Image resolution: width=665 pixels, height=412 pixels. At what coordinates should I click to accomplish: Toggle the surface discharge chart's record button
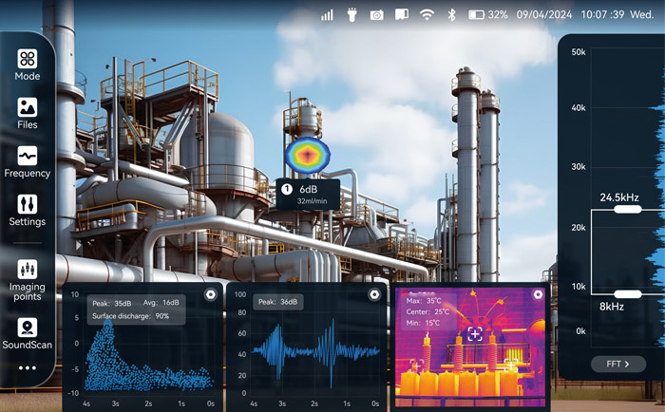210,294
